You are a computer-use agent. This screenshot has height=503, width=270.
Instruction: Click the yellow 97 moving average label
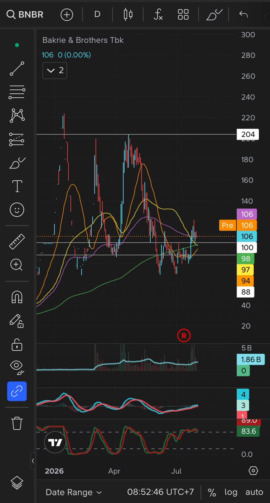click(246, 270)
